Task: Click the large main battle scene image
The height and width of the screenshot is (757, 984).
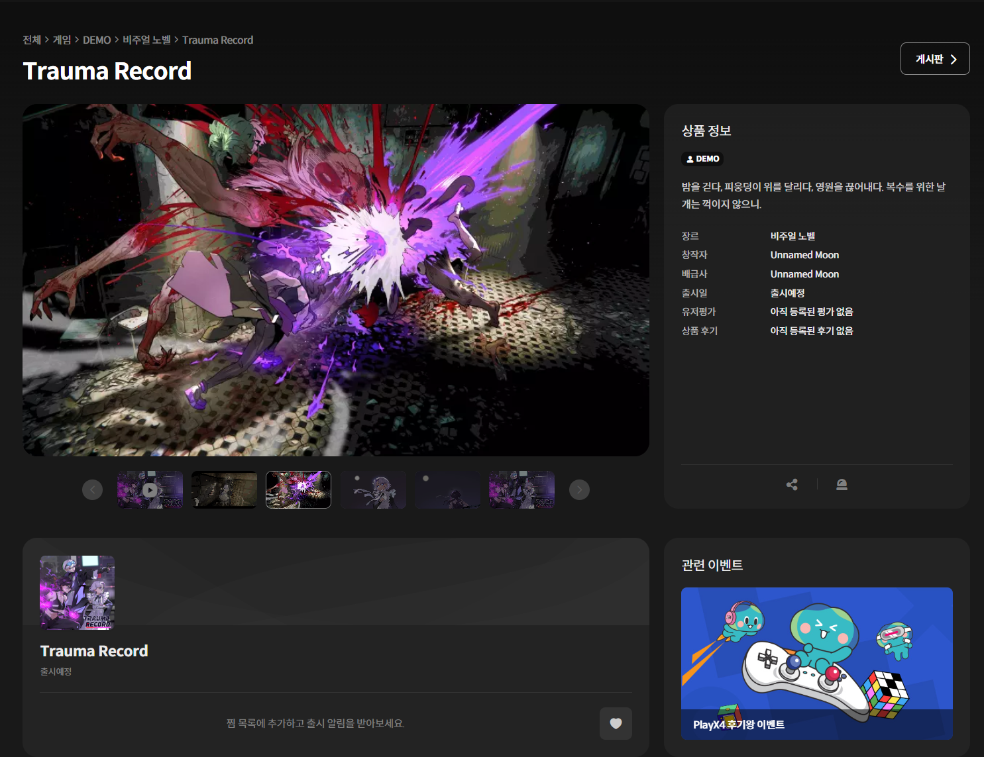Action: pyautogui.click(x=336, y=280)
